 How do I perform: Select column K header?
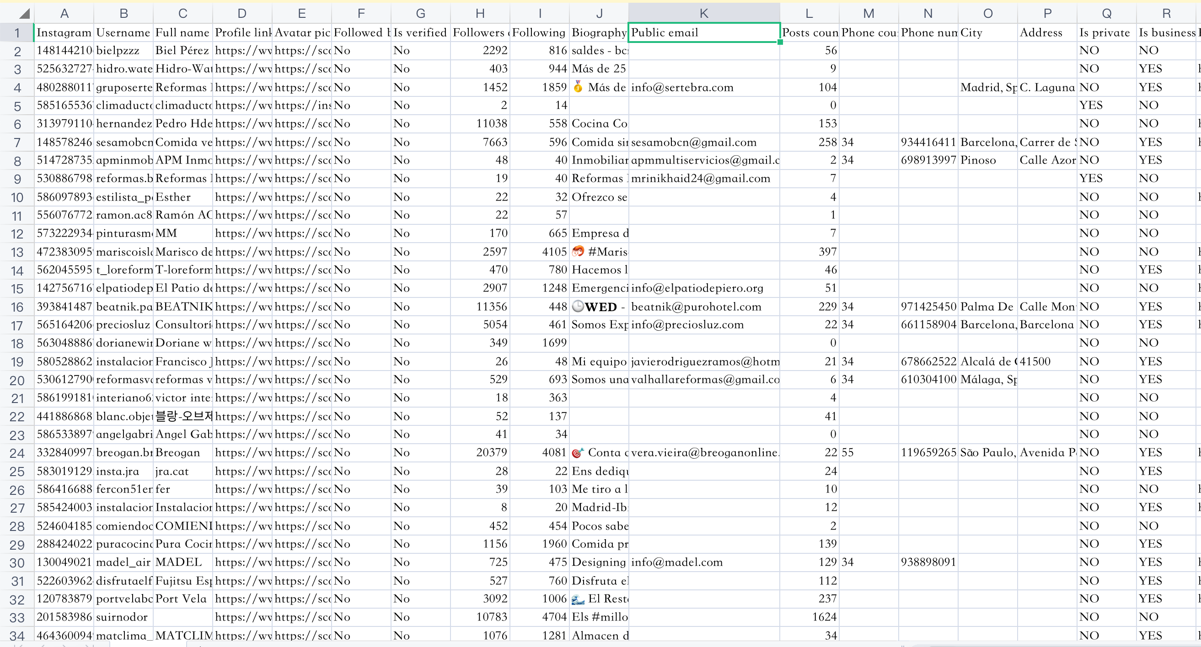703,14
